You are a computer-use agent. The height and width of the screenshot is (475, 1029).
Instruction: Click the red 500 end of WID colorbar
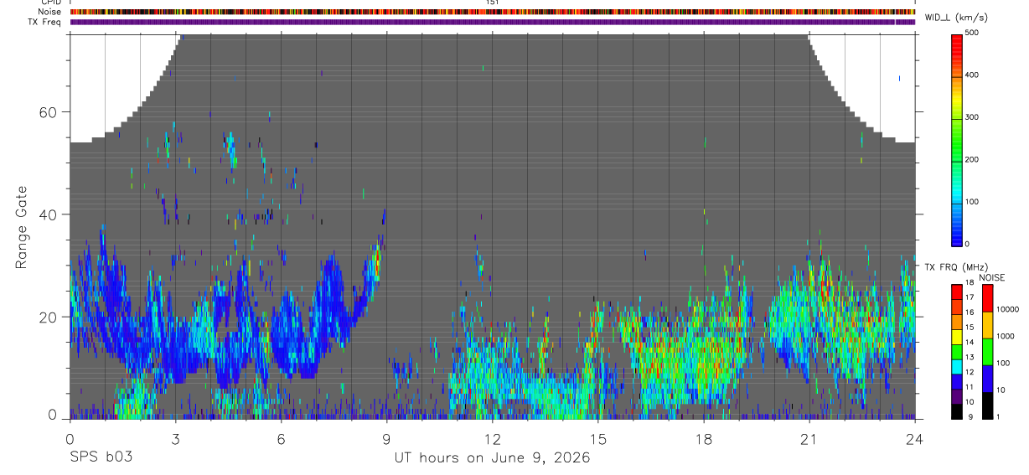pyautogui.click(x=957, y=36)
